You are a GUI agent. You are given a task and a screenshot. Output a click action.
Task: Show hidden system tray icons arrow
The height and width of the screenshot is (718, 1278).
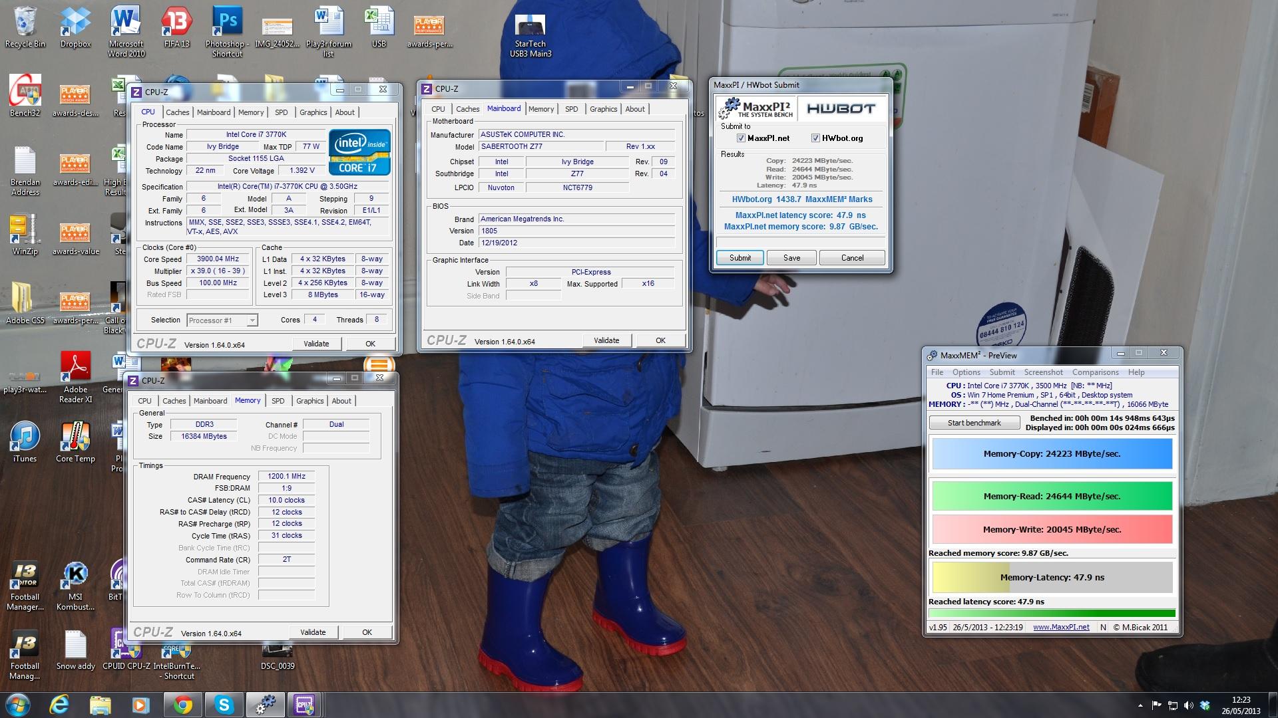(x=1140, y=705)
